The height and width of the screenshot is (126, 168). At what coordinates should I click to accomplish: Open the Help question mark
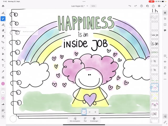141,6
